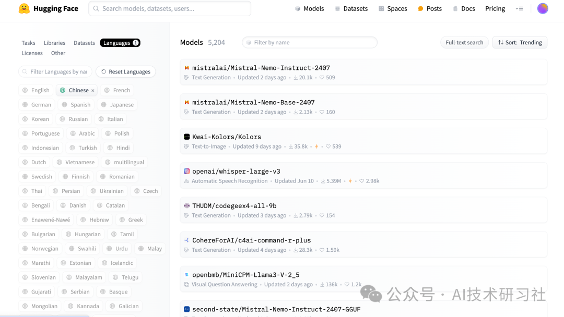Viewport: 564px width, 317px height.
Task: Toggle the Ukrainian language filter
Action: [x=107, y=191]
